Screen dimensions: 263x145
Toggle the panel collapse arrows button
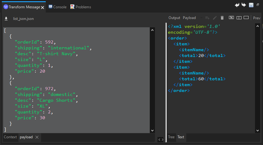(161, 139)
